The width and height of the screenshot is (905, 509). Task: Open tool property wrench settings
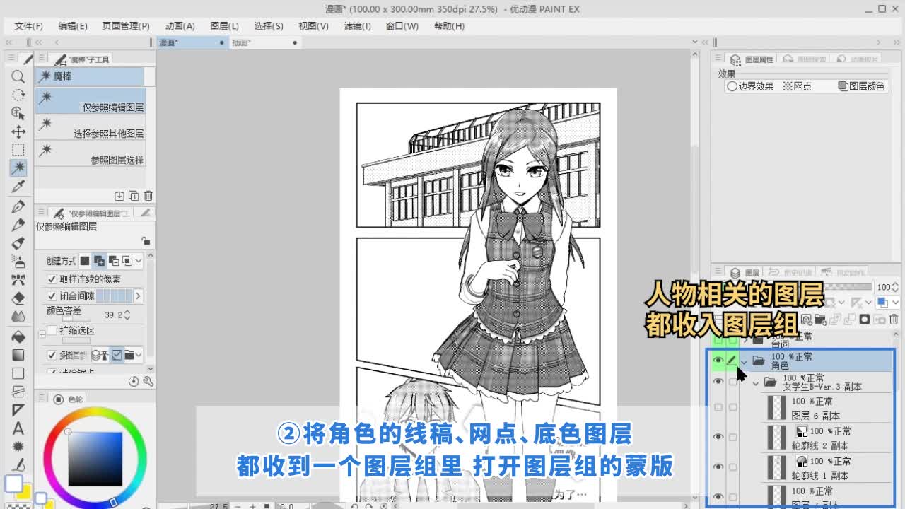[148, 381]
